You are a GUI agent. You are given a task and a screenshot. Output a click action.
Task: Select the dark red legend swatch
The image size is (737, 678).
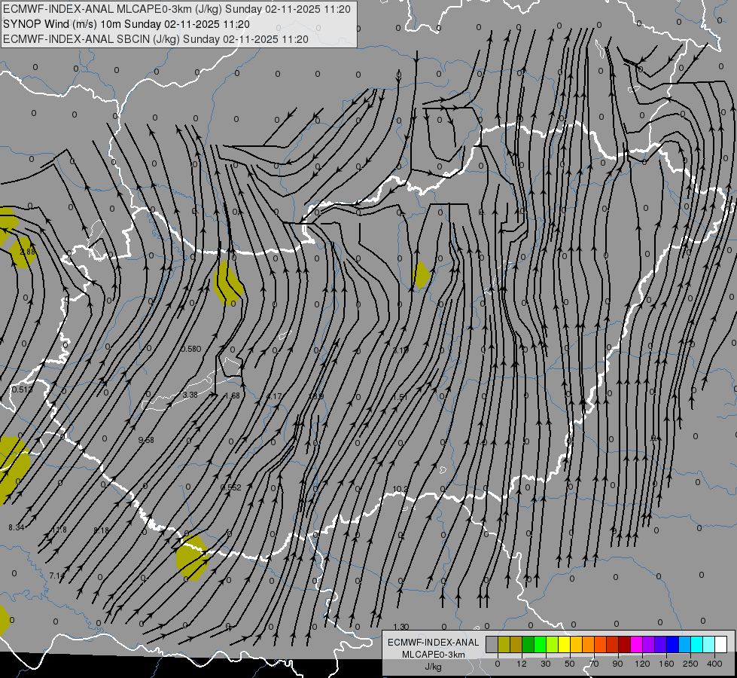click(624, 644)
